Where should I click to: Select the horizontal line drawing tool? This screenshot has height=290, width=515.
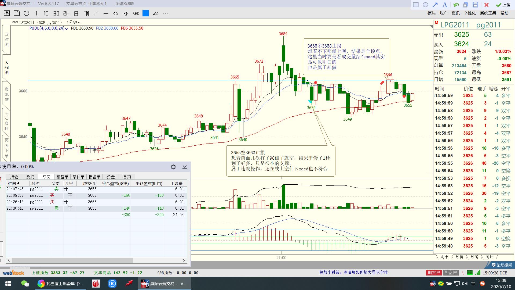pyautogui.click(x=106, y=13)
